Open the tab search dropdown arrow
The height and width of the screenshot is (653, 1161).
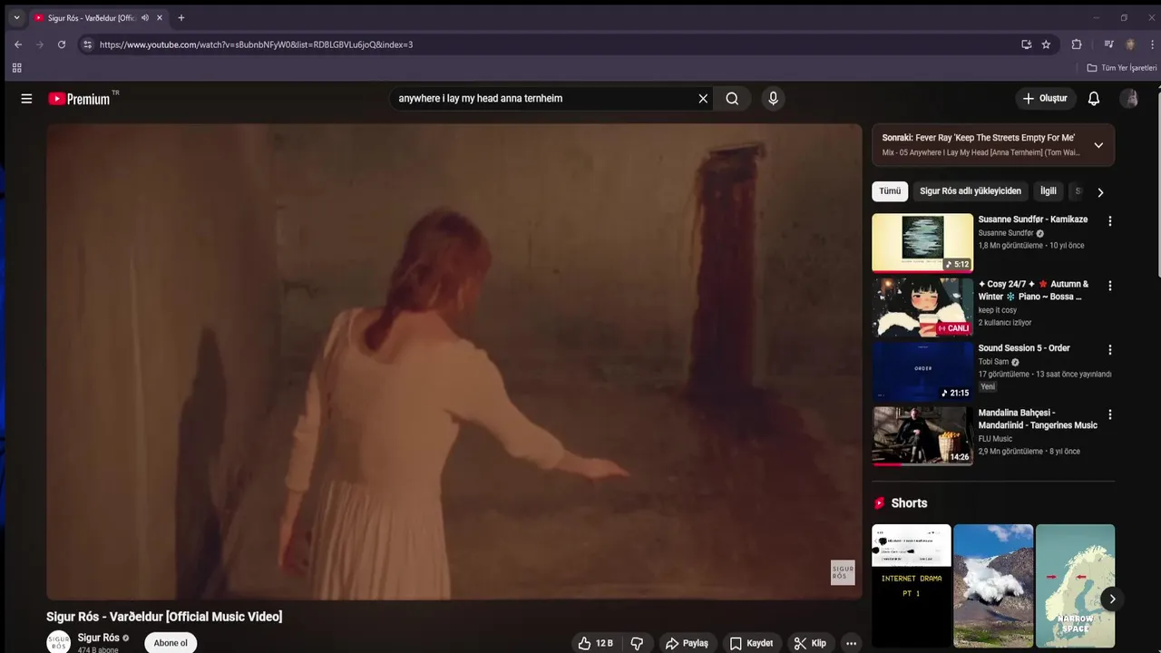[x=16, y=18]
